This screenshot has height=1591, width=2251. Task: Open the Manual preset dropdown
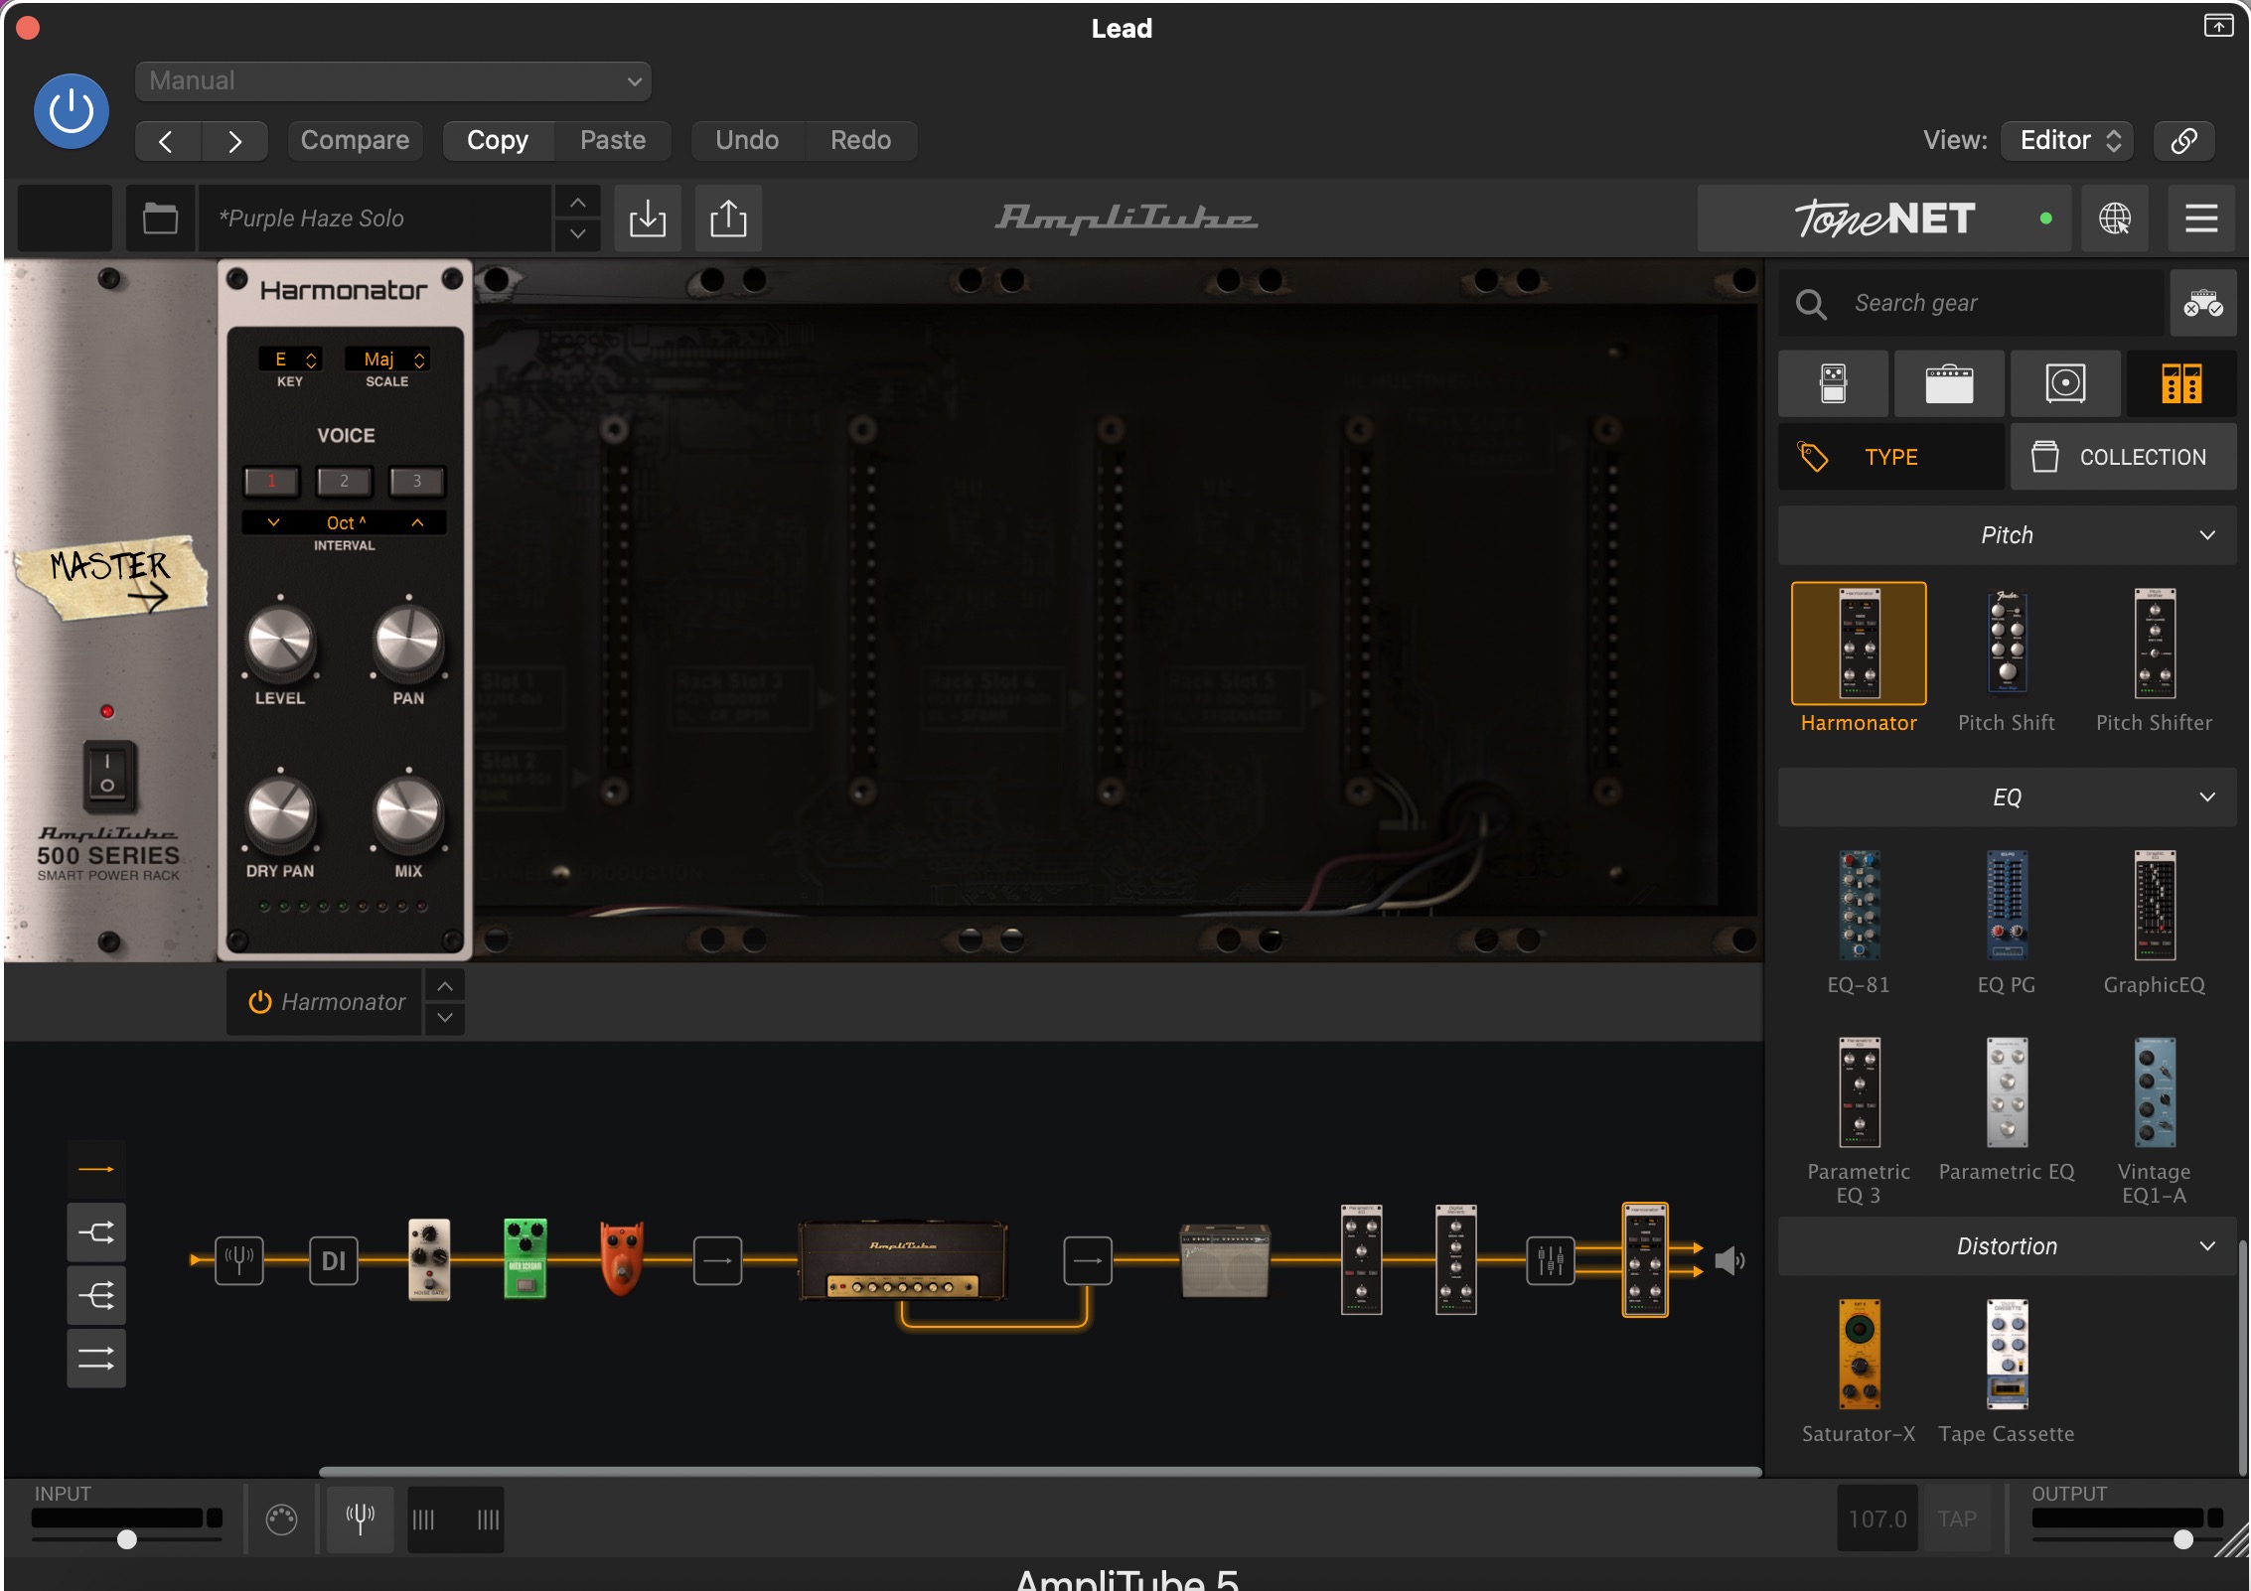click(x=392, y=81)
